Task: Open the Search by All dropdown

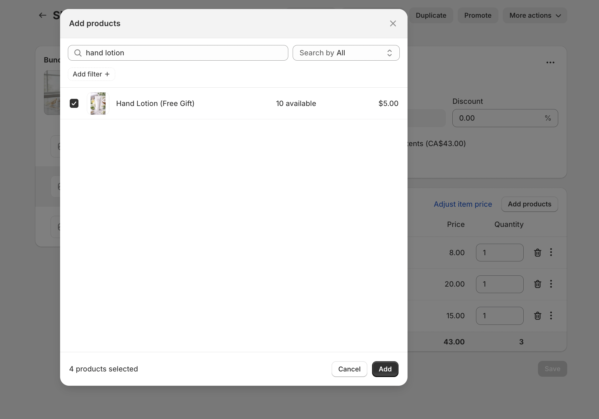Action: click(x=346, y=53)
